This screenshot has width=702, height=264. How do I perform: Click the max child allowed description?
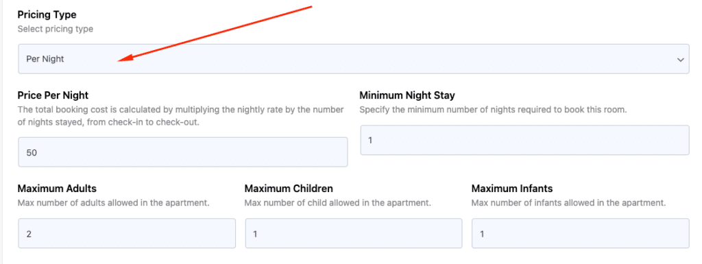click(x=337, y=203)
